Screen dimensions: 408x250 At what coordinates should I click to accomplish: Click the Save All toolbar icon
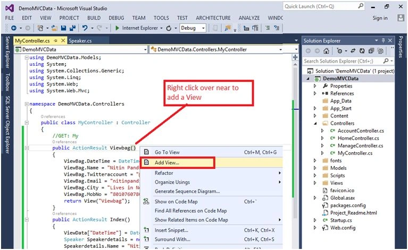click(72, 28)
